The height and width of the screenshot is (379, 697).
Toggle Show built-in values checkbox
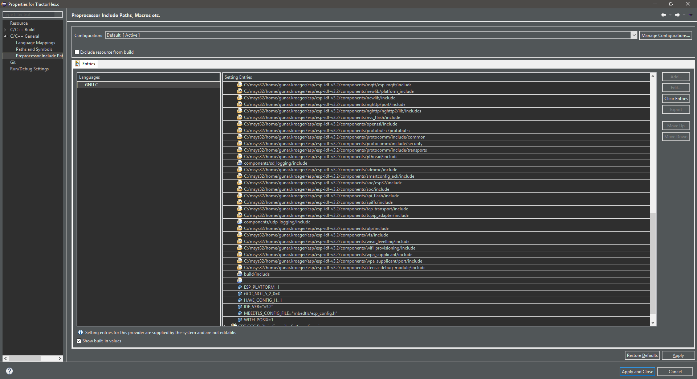[x=79, y=341]
